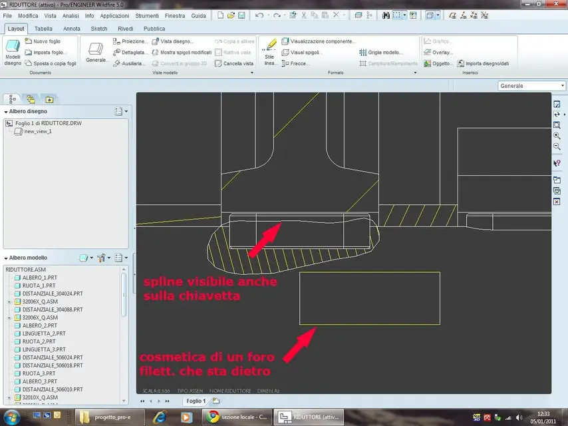Screen dimensions: 568x426
Task: Click Frecce button in Formato group
Action: (x=295, y=63)
